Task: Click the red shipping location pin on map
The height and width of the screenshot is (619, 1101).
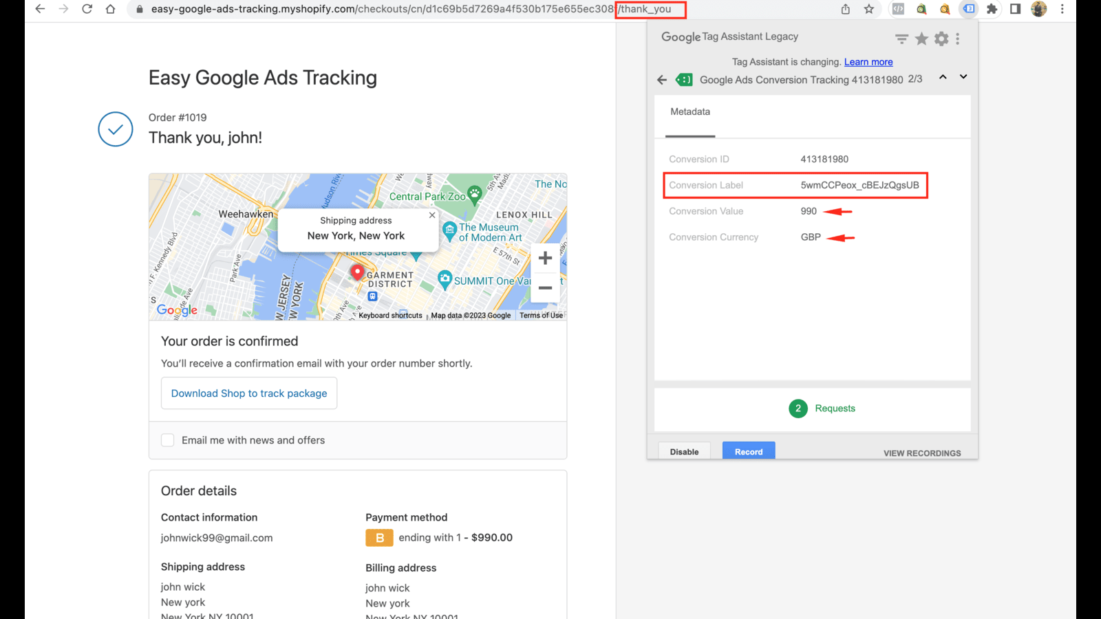Action: pos(357,272)
